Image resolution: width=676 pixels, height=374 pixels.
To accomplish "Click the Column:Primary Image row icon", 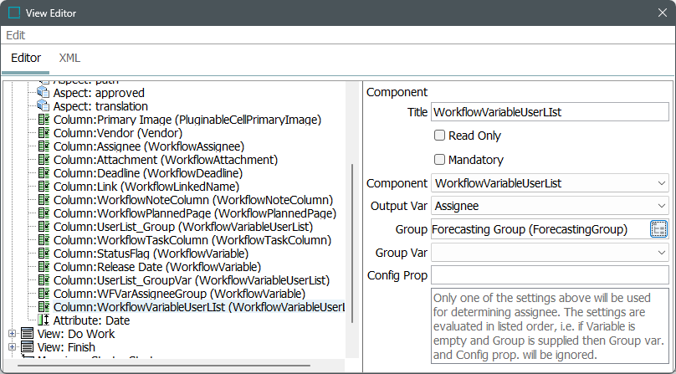I will 44,120.
